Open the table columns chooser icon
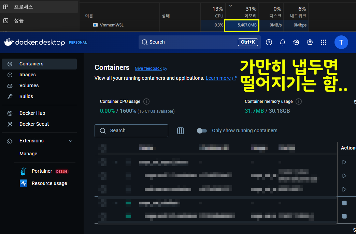Screen dimensions: 356x234 click(x=181, y=131)
